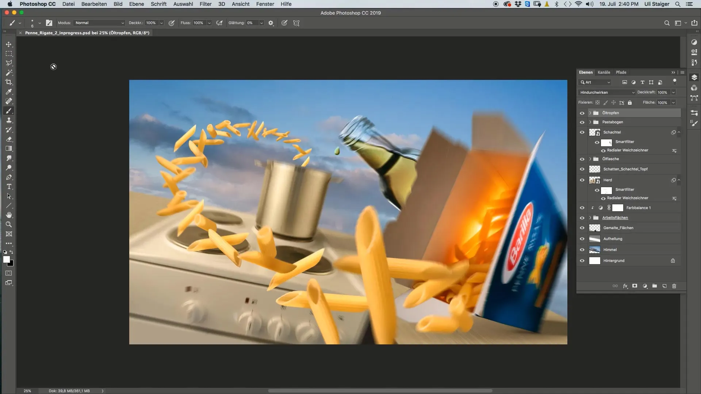Hide the Himmel layer

point(582,250)
